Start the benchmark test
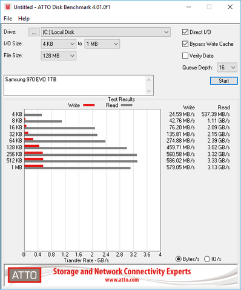Viewport: 241px width, 290px height. (x=223, y=81)
